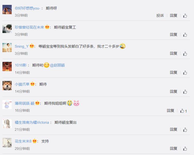
Task: Reply to 花生米米8's comment
Action: coord(174,149)
